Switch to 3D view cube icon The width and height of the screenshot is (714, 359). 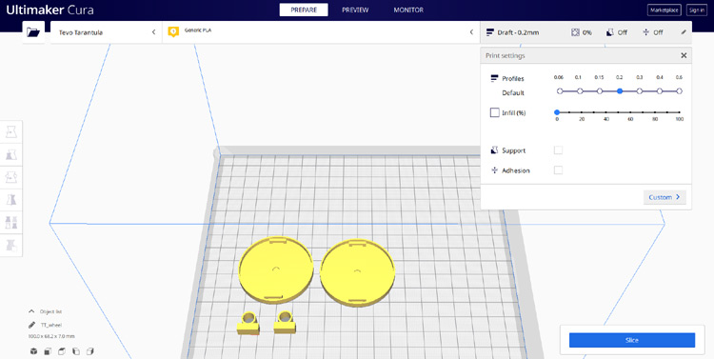click(x=33, y=351)
